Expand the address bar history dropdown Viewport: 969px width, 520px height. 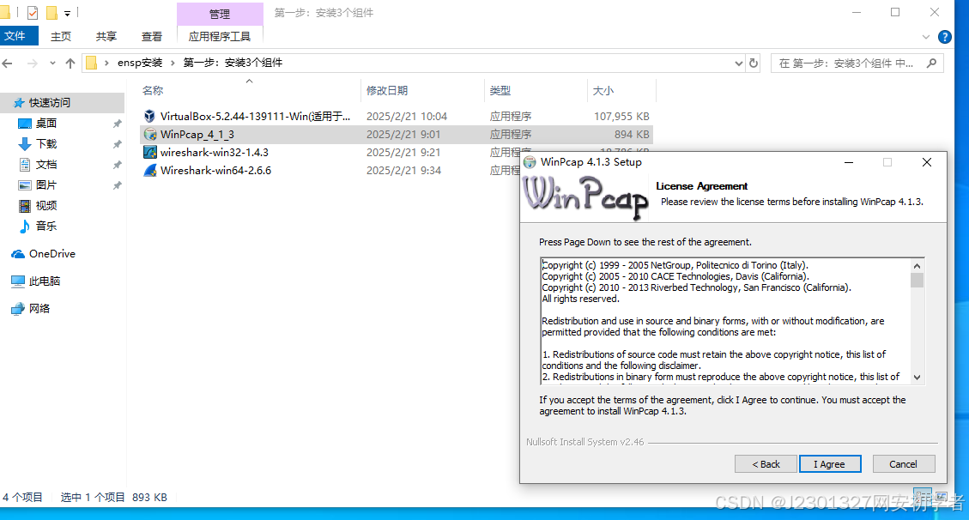tap(738, 63)
